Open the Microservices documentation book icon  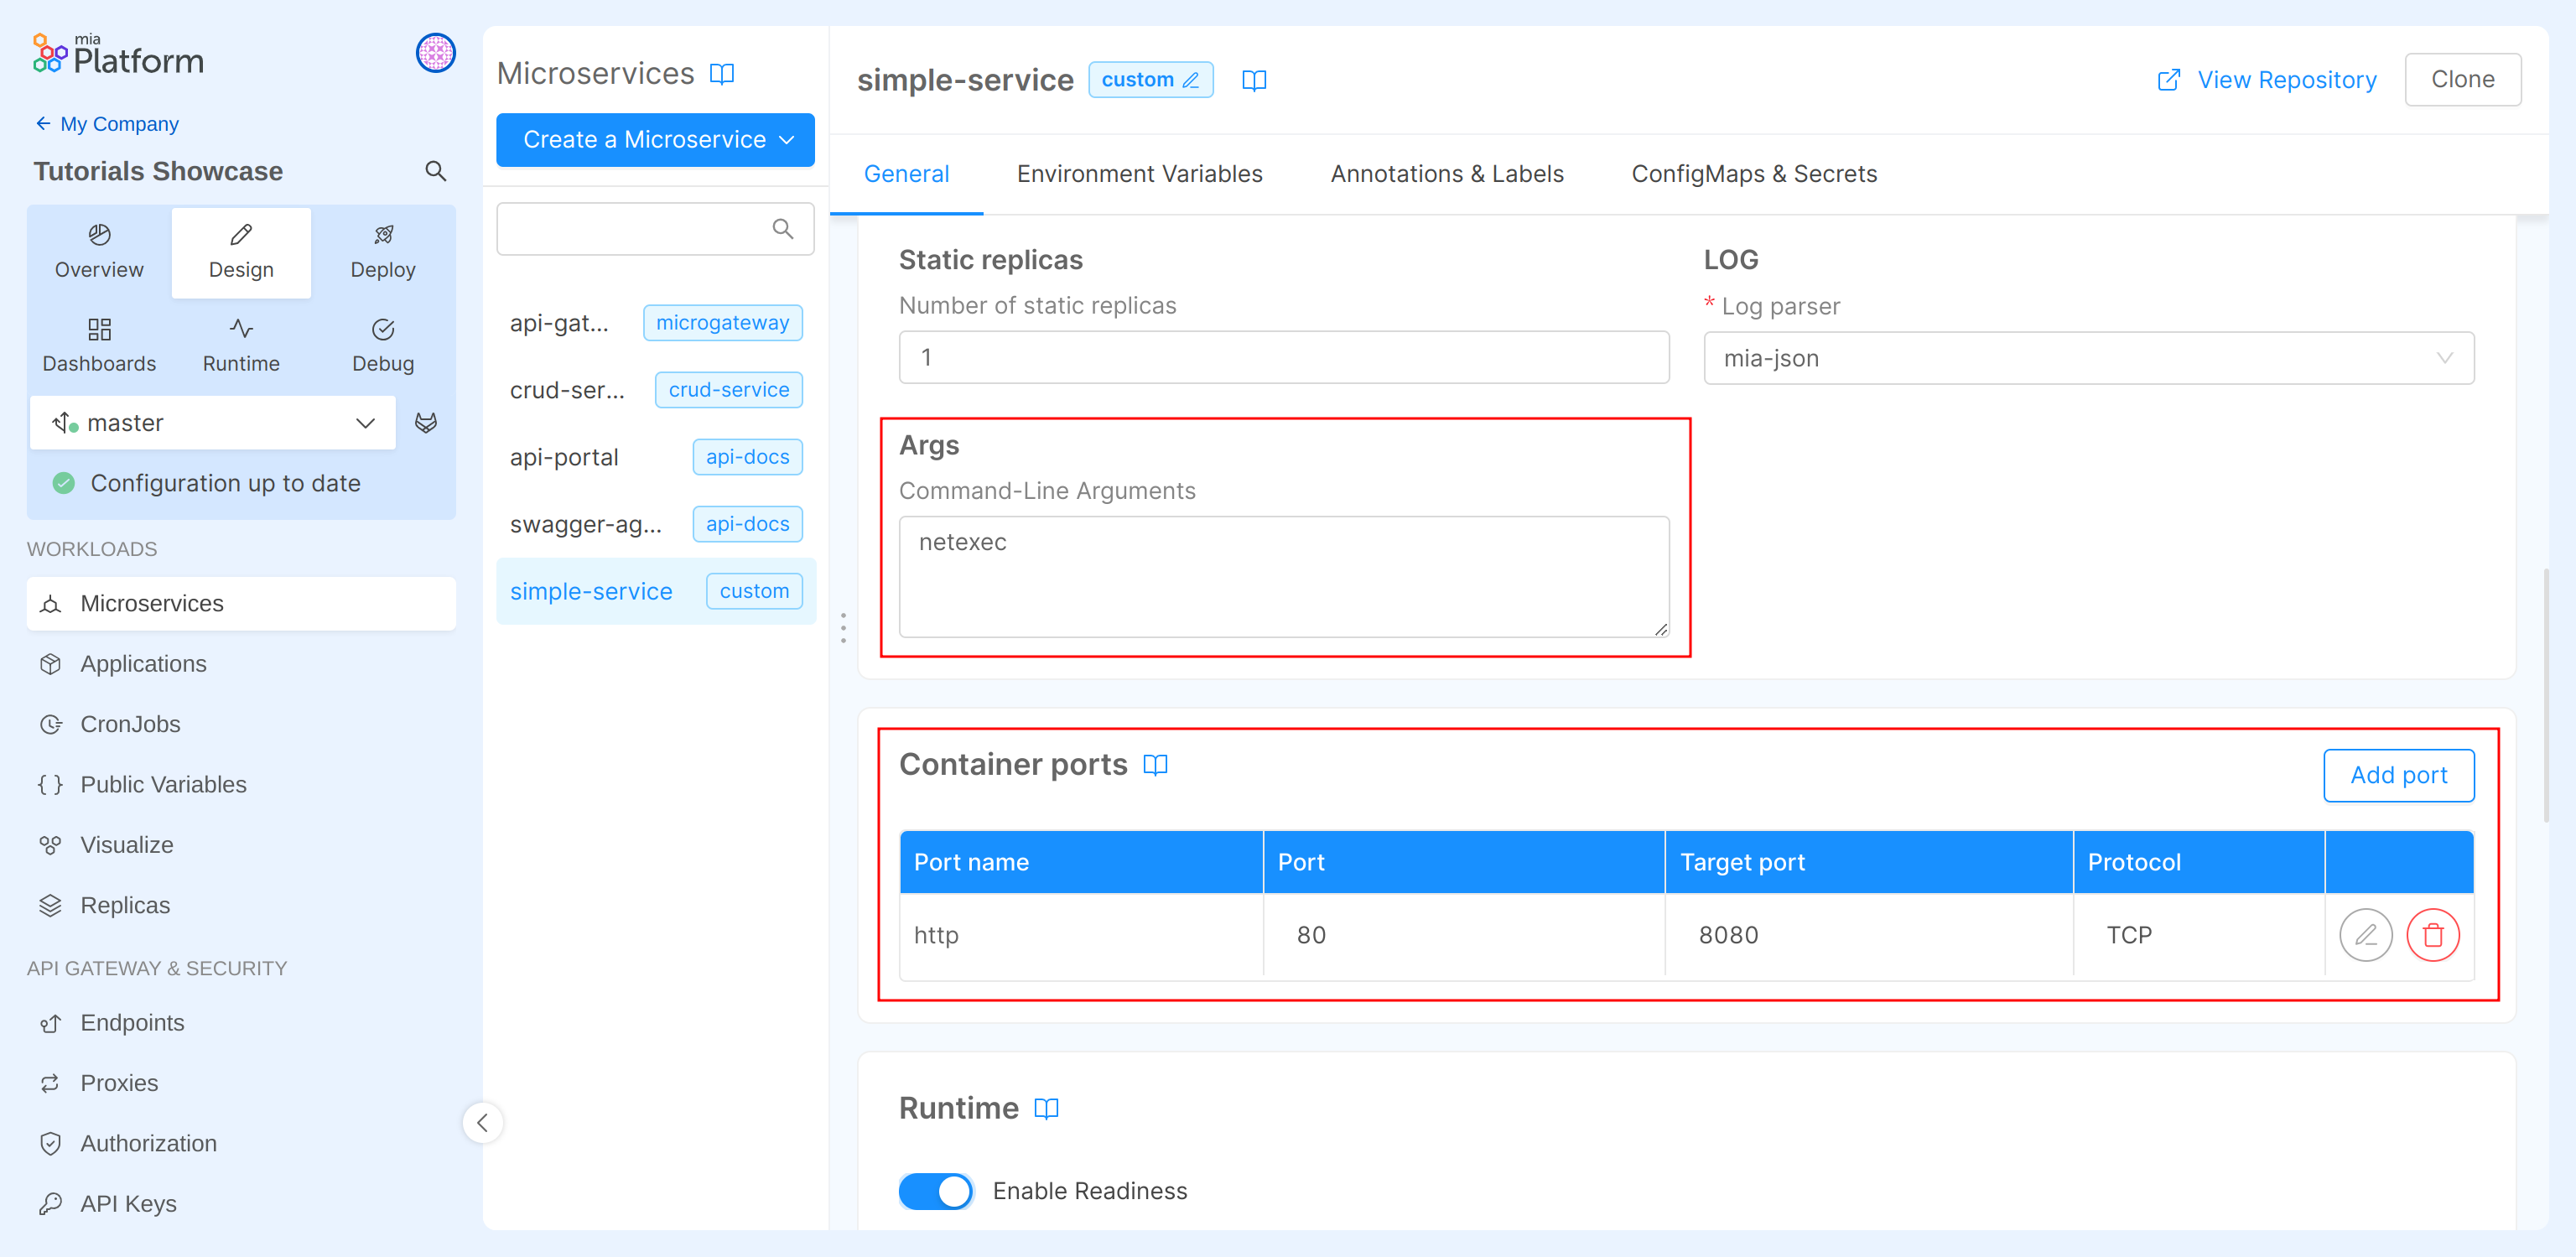(722, 74)
